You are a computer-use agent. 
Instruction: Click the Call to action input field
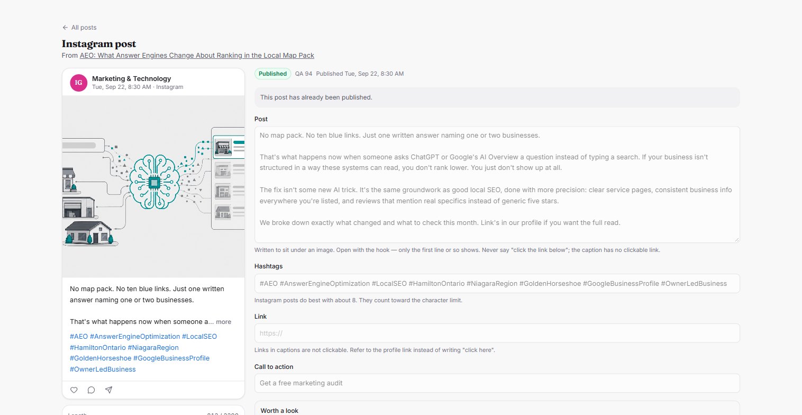497,383
